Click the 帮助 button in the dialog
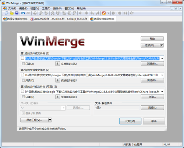184x148 pixels. point(152,39)
